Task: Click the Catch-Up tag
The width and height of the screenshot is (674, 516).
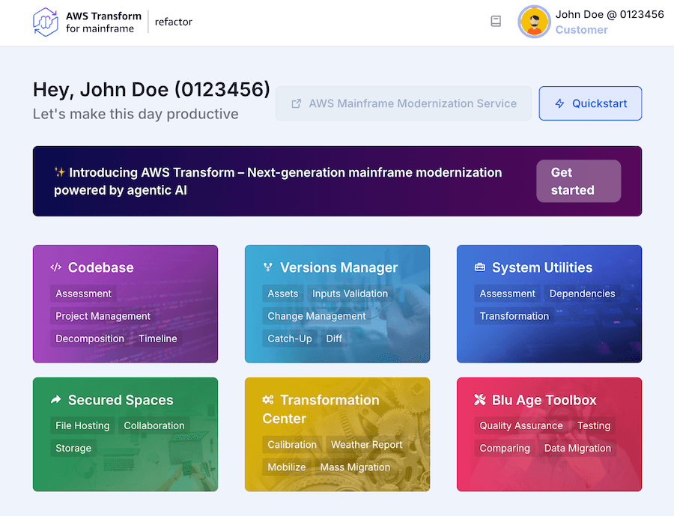Action: (290, 339)
